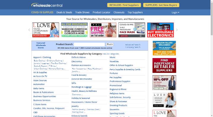
Task: Click the wholesalecentral logo
Action: pyautogui.click(x=47, y=5)
